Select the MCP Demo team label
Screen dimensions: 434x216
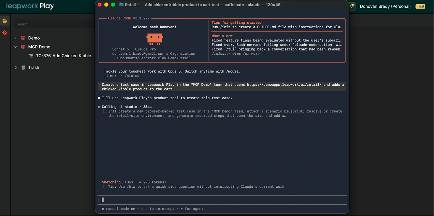tap(39, 47)
